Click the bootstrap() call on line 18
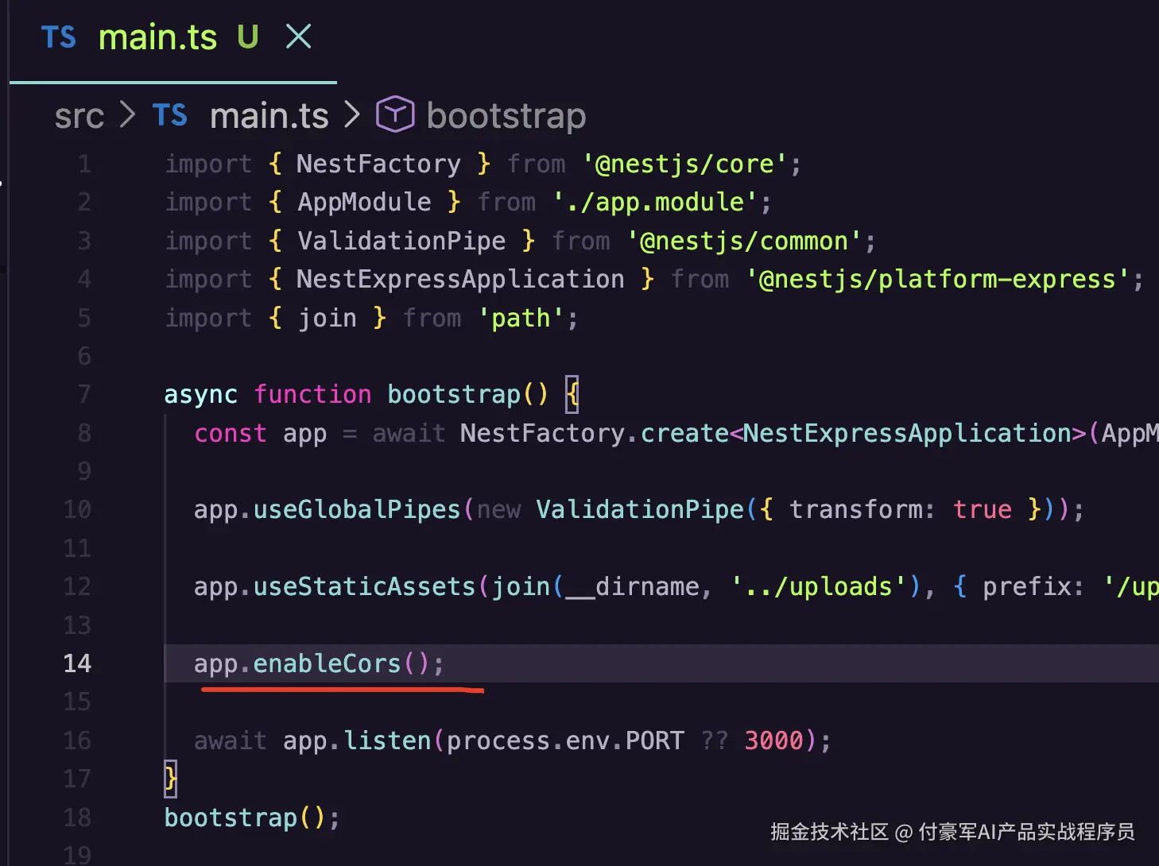The height and width of the screenshot is (866, 1159). [x=245, y=818]
